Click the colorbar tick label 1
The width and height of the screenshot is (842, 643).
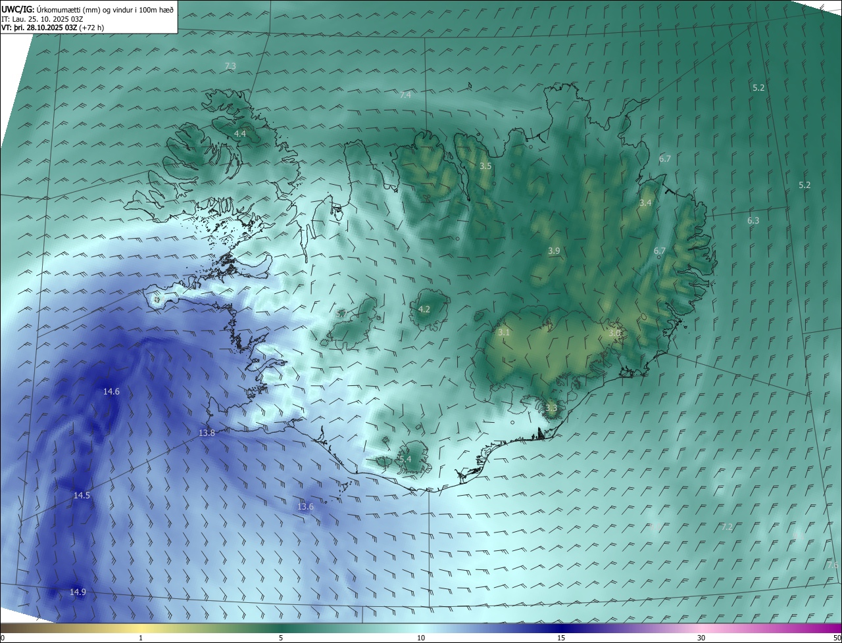(x=141, y=638)
